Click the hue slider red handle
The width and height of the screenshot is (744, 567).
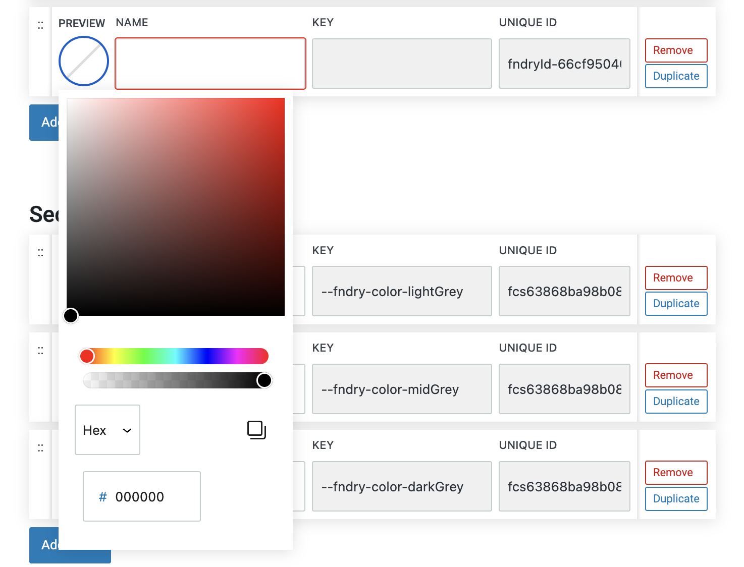(87, 356)
